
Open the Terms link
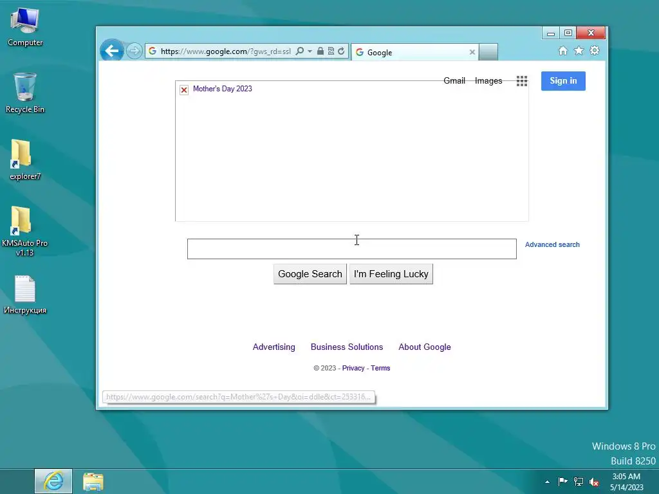point(380,368)
